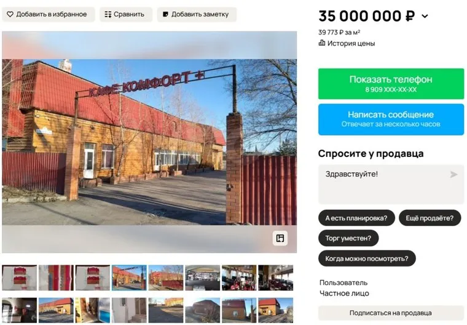Click the price history chart icon

click(x=321, y=43)
